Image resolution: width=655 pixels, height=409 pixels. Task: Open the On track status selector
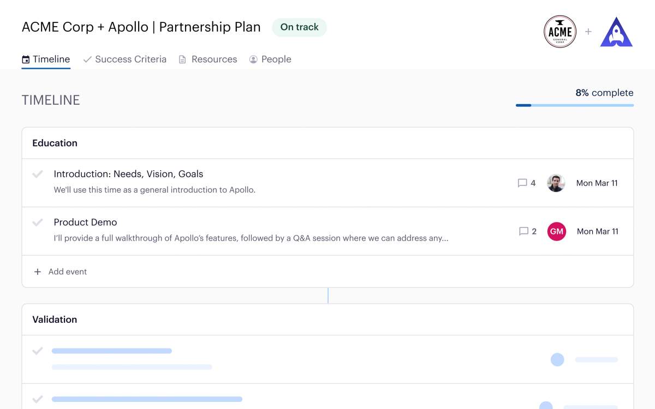pos(299,27)
